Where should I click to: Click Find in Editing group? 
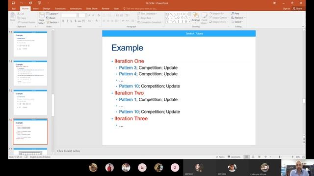235,13
